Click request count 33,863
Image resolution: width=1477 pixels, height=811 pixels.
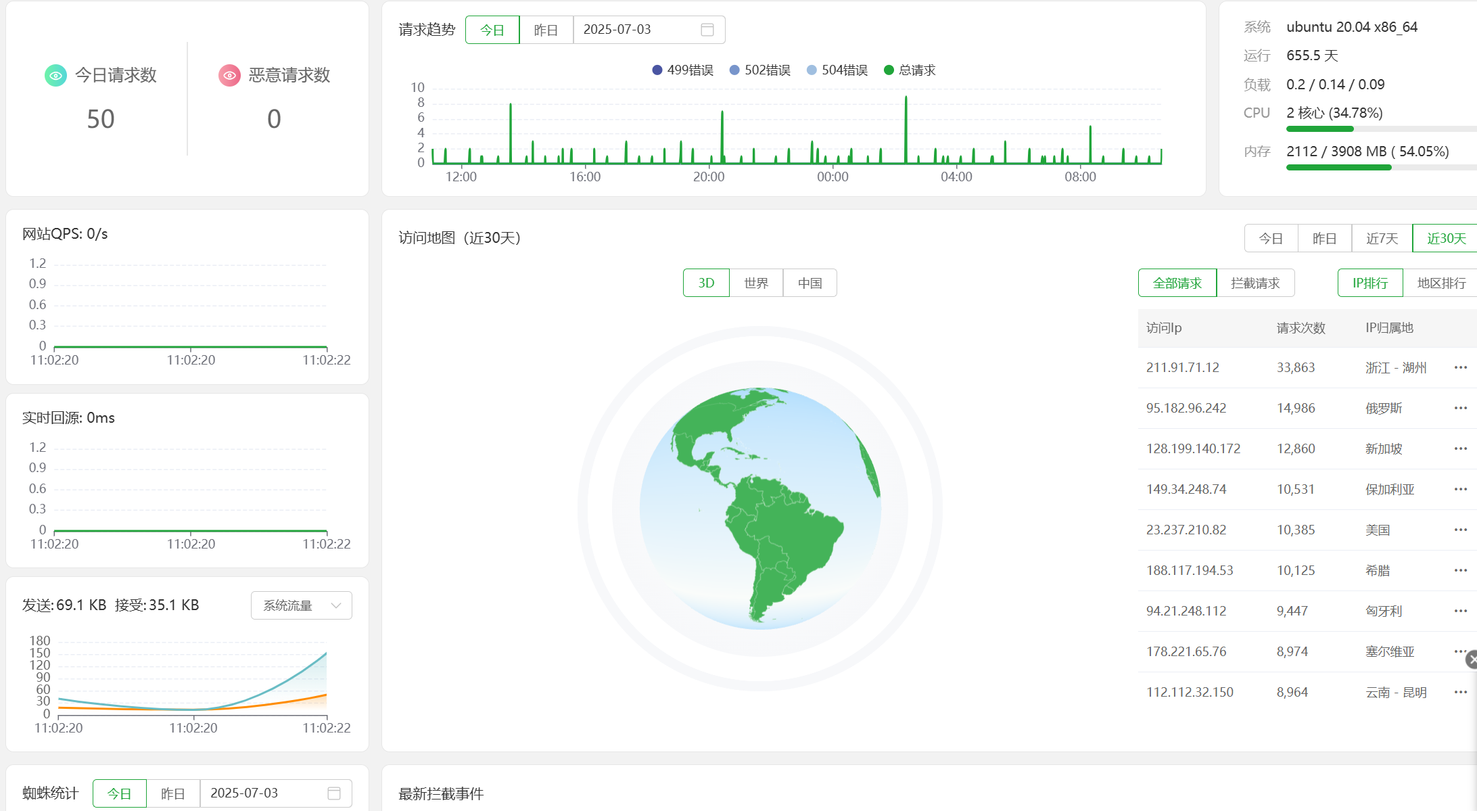tap(1296, 367)
